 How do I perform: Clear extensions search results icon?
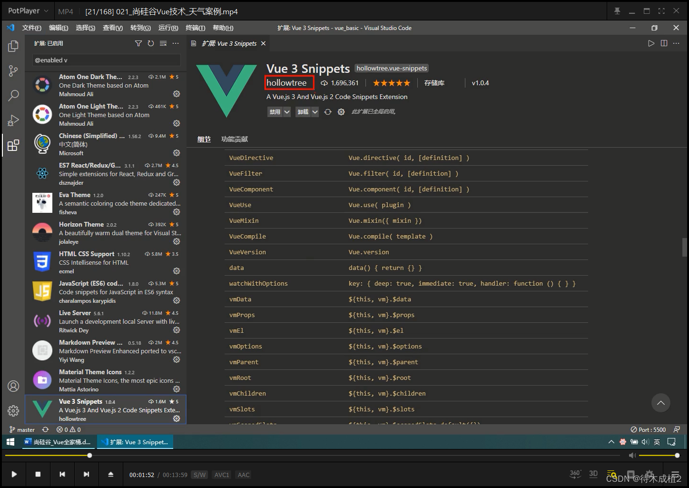pos(163,43)
